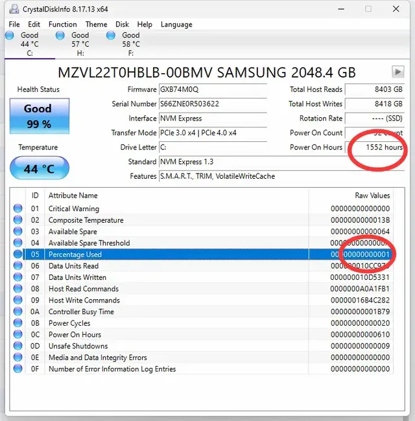Click the Interface field NVM Express

point(213,119)
